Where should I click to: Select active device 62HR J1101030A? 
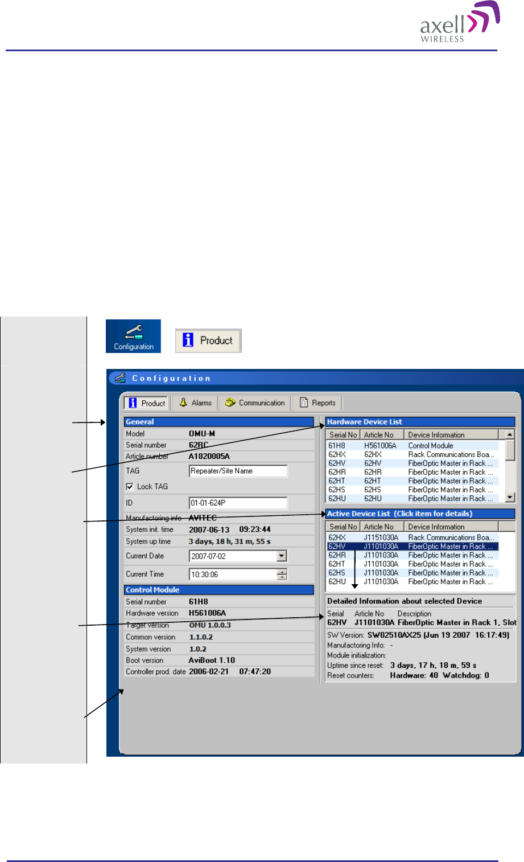(412, 555)
